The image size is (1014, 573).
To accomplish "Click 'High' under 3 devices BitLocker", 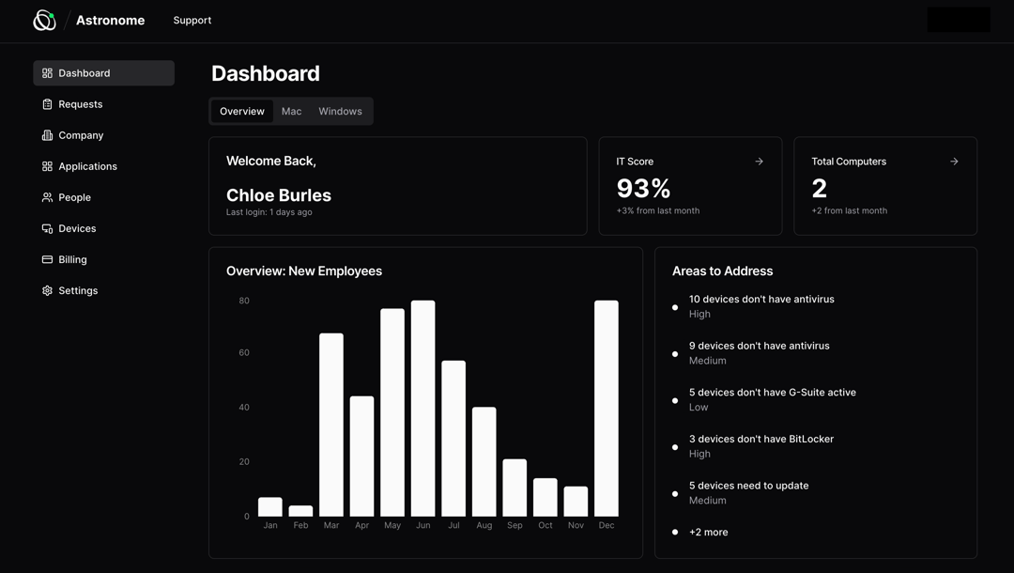I will [699, 454].
